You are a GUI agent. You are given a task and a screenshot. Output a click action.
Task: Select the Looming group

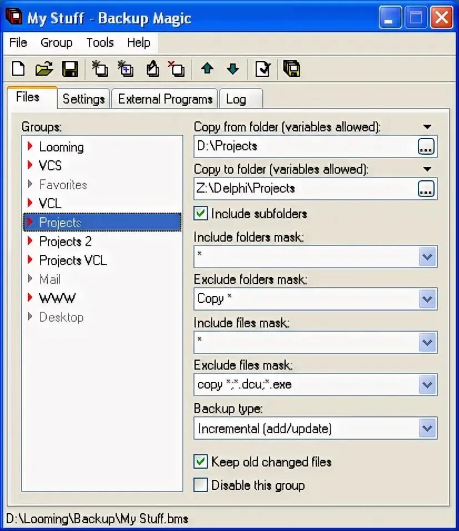click(x=102, y=147)
